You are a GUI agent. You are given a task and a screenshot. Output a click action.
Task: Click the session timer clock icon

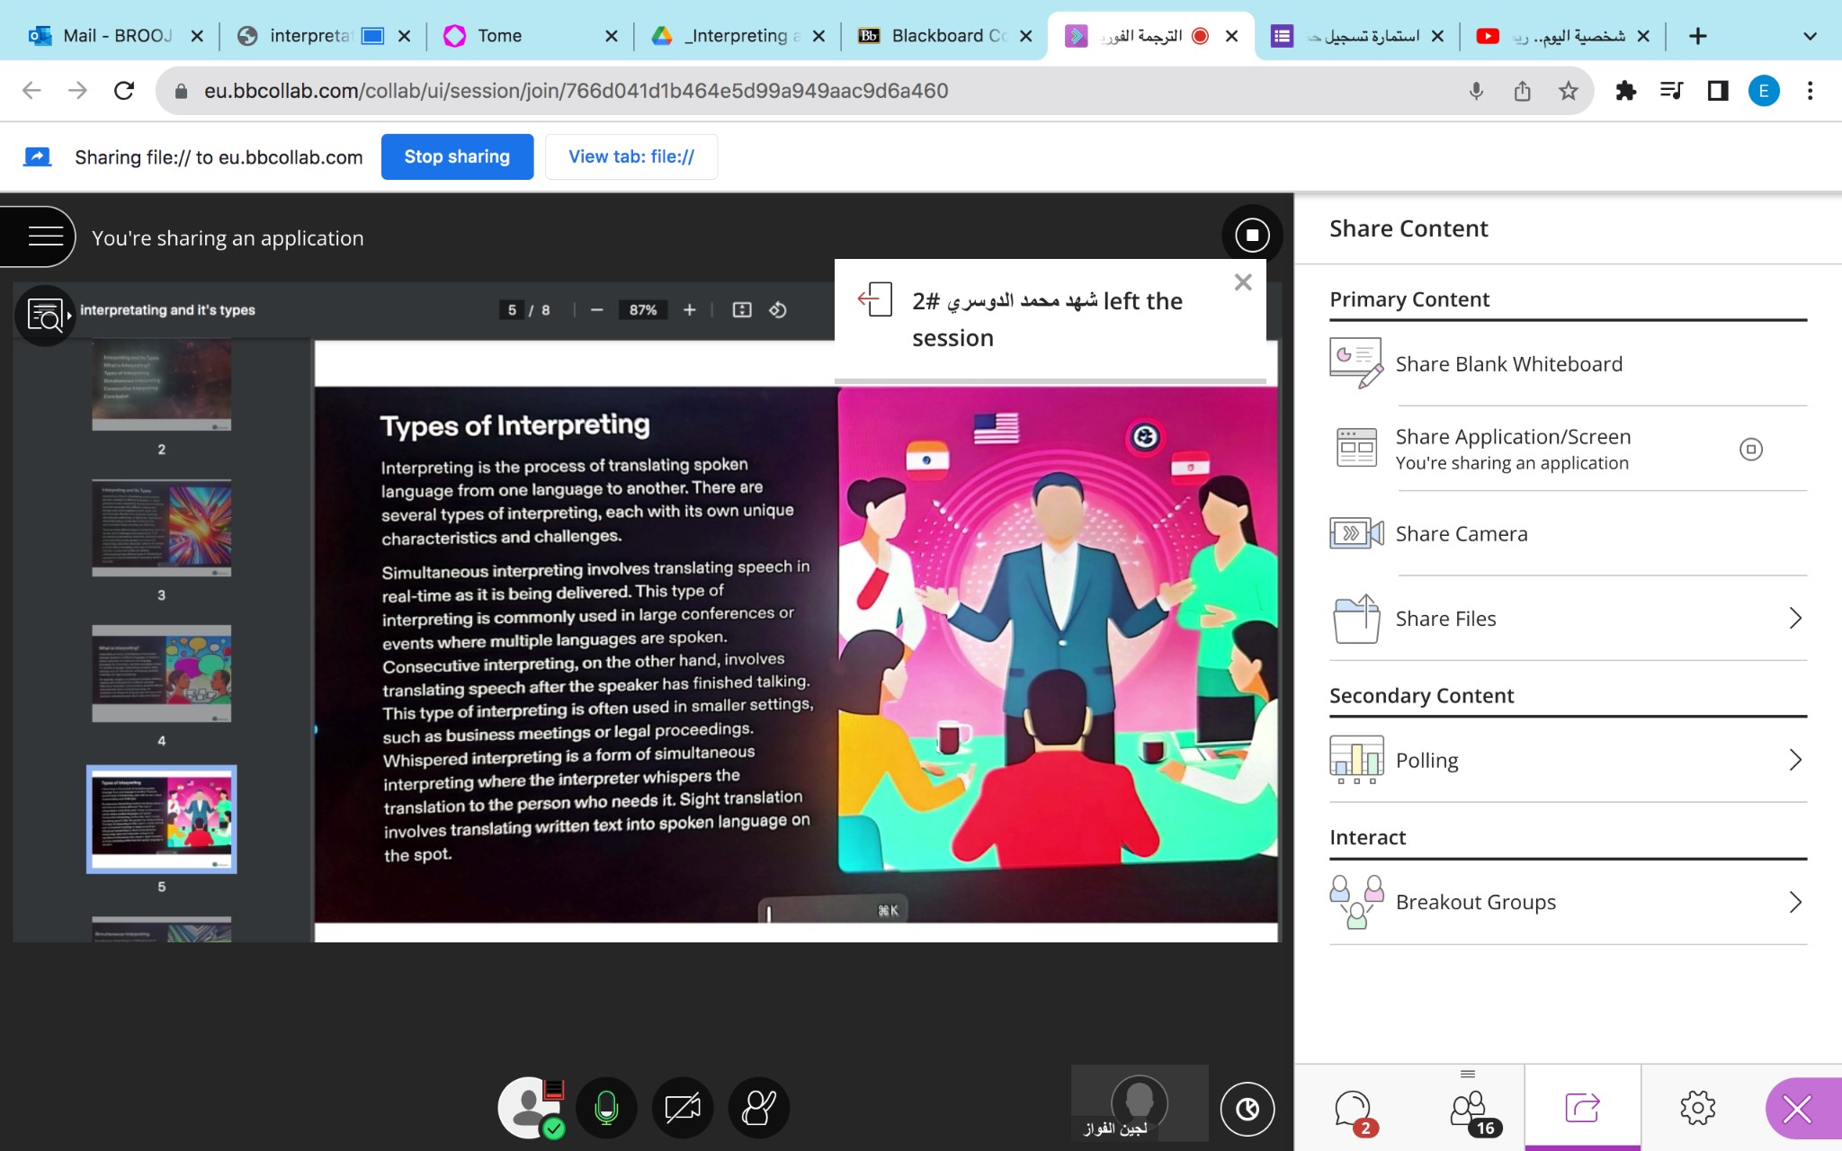coord(1247,1109)
